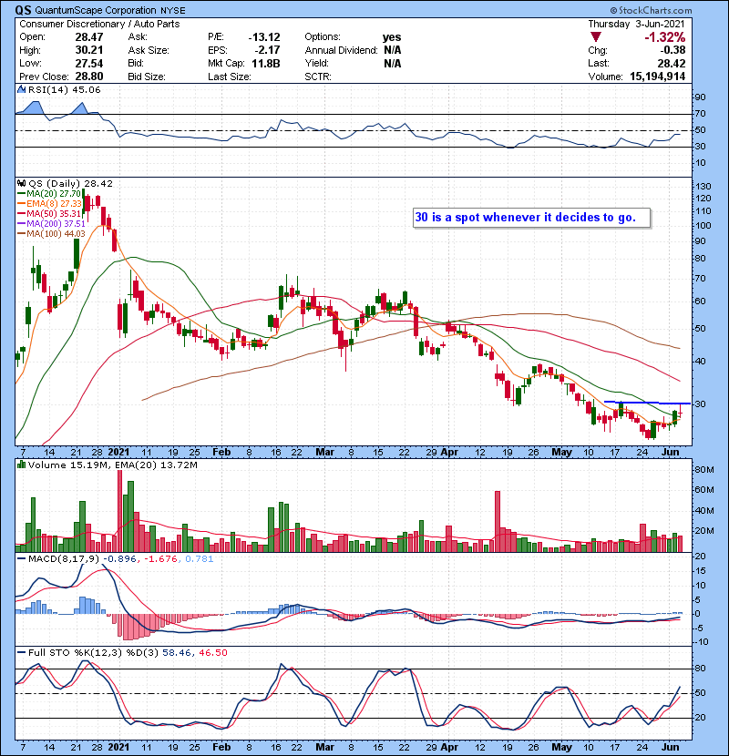729x756 pixels.
Task: Click the tallest red volume bar in early January
Action: point(119,511)
